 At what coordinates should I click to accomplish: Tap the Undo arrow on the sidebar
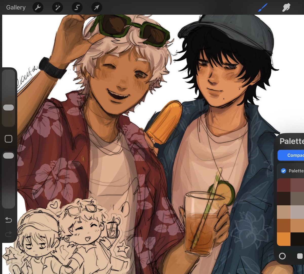9,220
